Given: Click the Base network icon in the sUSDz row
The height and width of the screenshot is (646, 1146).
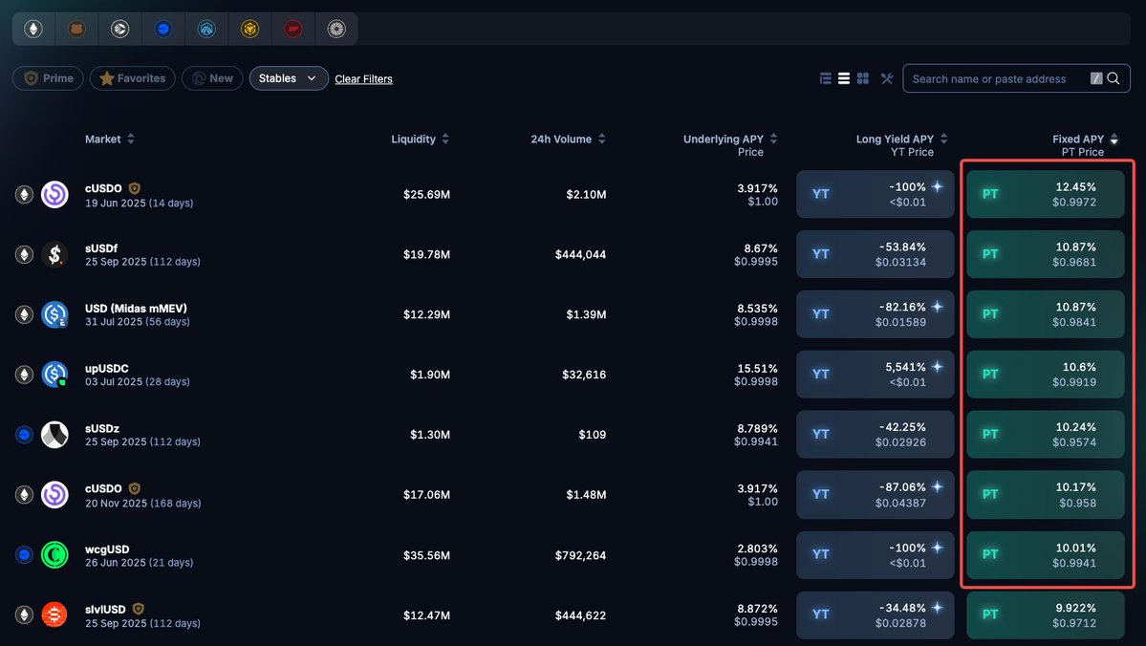Looking at the screenshot, I should [24, 434].
